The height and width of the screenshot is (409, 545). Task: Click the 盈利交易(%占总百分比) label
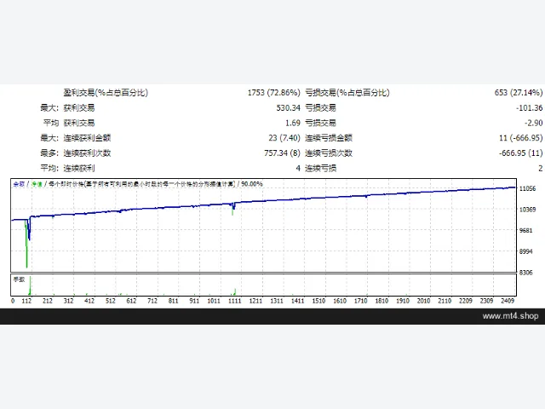point(106,93)
